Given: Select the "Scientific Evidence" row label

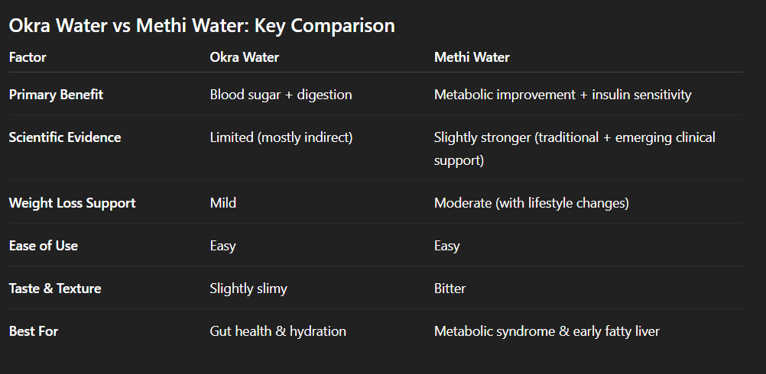Looking at the screenshot, I should tap(65, 137).
